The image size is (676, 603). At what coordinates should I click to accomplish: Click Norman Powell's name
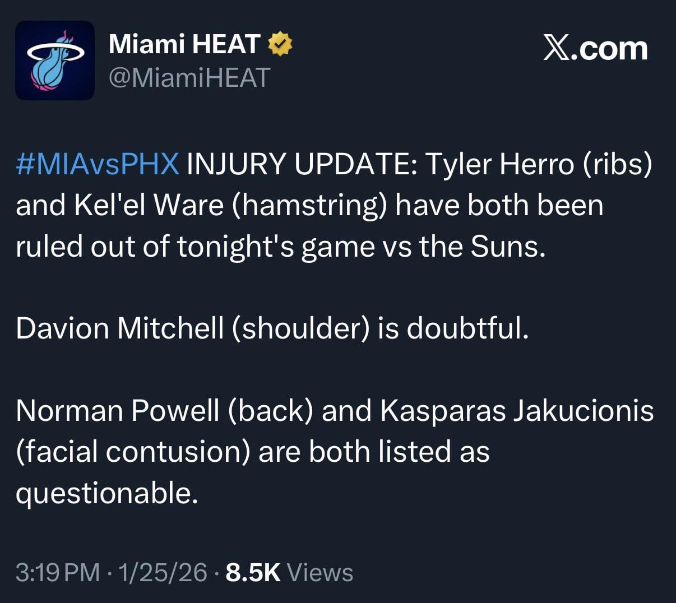[x=117, y=410]
